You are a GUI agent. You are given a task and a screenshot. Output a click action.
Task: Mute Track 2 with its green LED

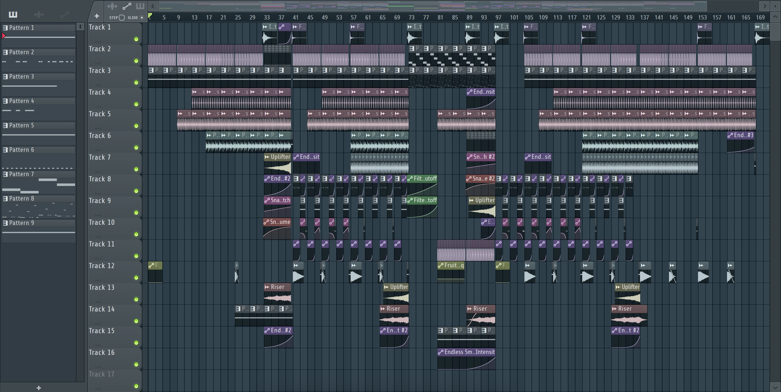pos(136,61)
